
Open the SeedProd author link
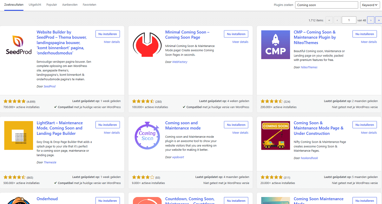[49, 86]
